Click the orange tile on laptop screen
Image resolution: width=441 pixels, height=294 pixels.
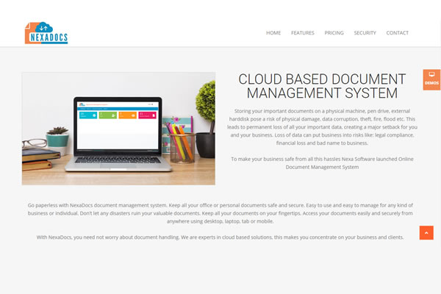click(x=127, y=115)
